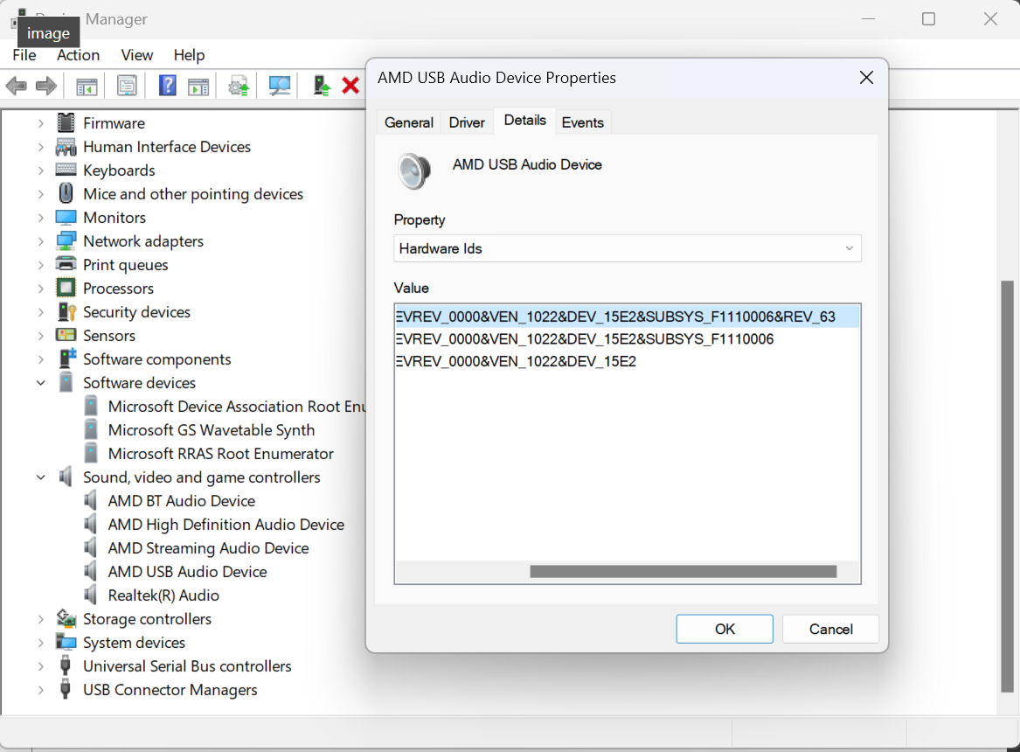Expand the Monitors tree node
This screenshot has height=752, width=1020.
click(x=40, y=218)
